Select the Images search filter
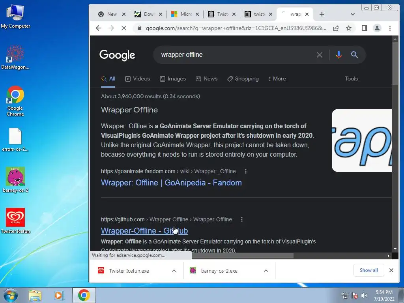404x303 pixels. (173, 79)
